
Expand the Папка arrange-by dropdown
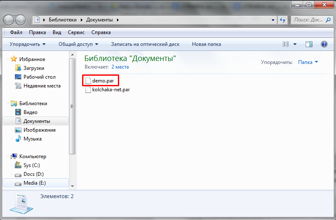(x=308, y=62)
